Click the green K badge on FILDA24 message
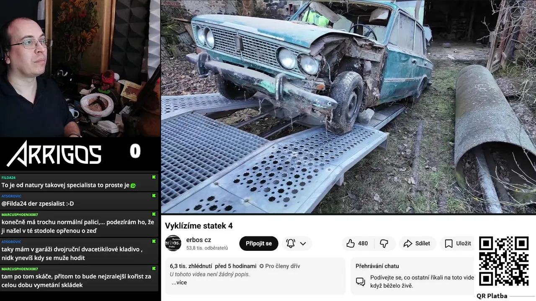Viewport: 536px width, 301px height. [x=154, y=177]
